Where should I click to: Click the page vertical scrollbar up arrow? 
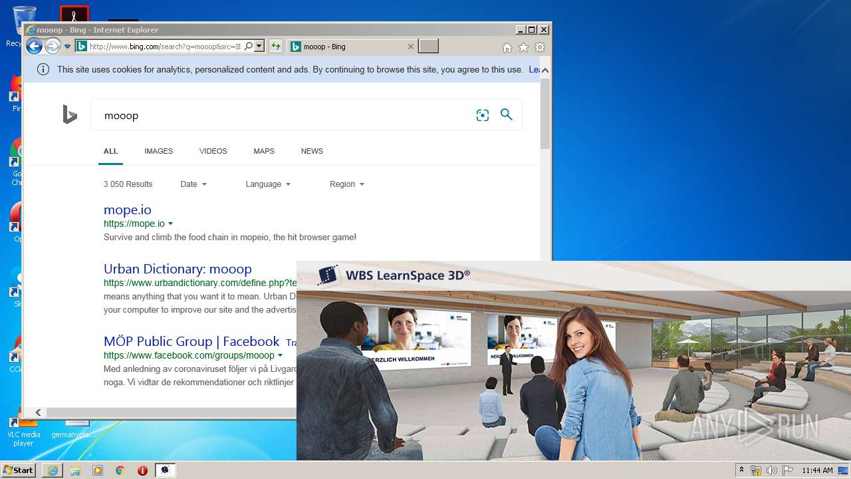545,70
